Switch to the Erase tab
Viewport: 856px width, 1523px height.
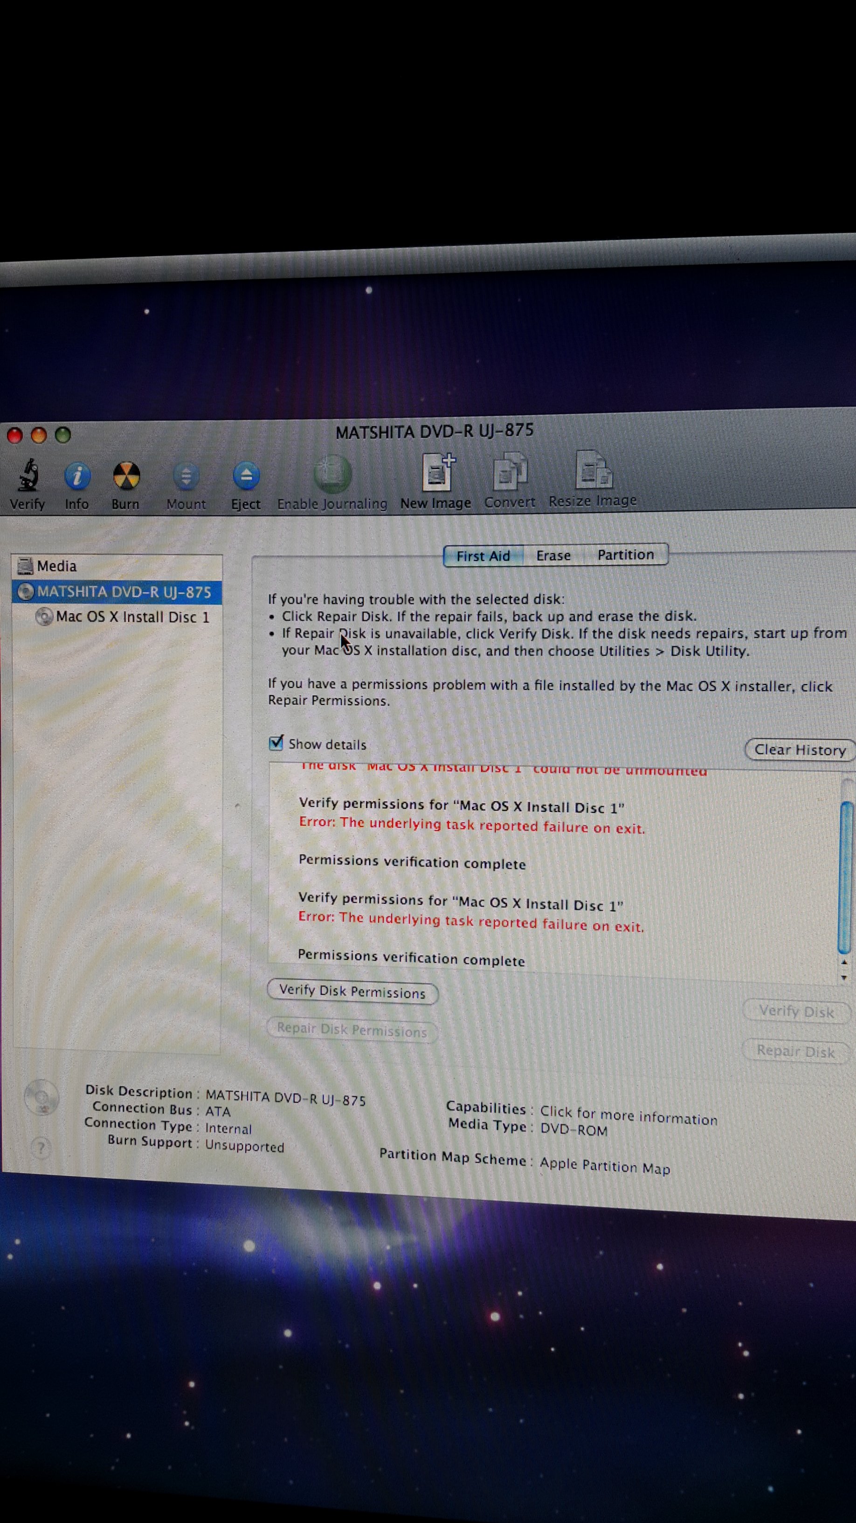pyautogui.click(x=553, y=555)
